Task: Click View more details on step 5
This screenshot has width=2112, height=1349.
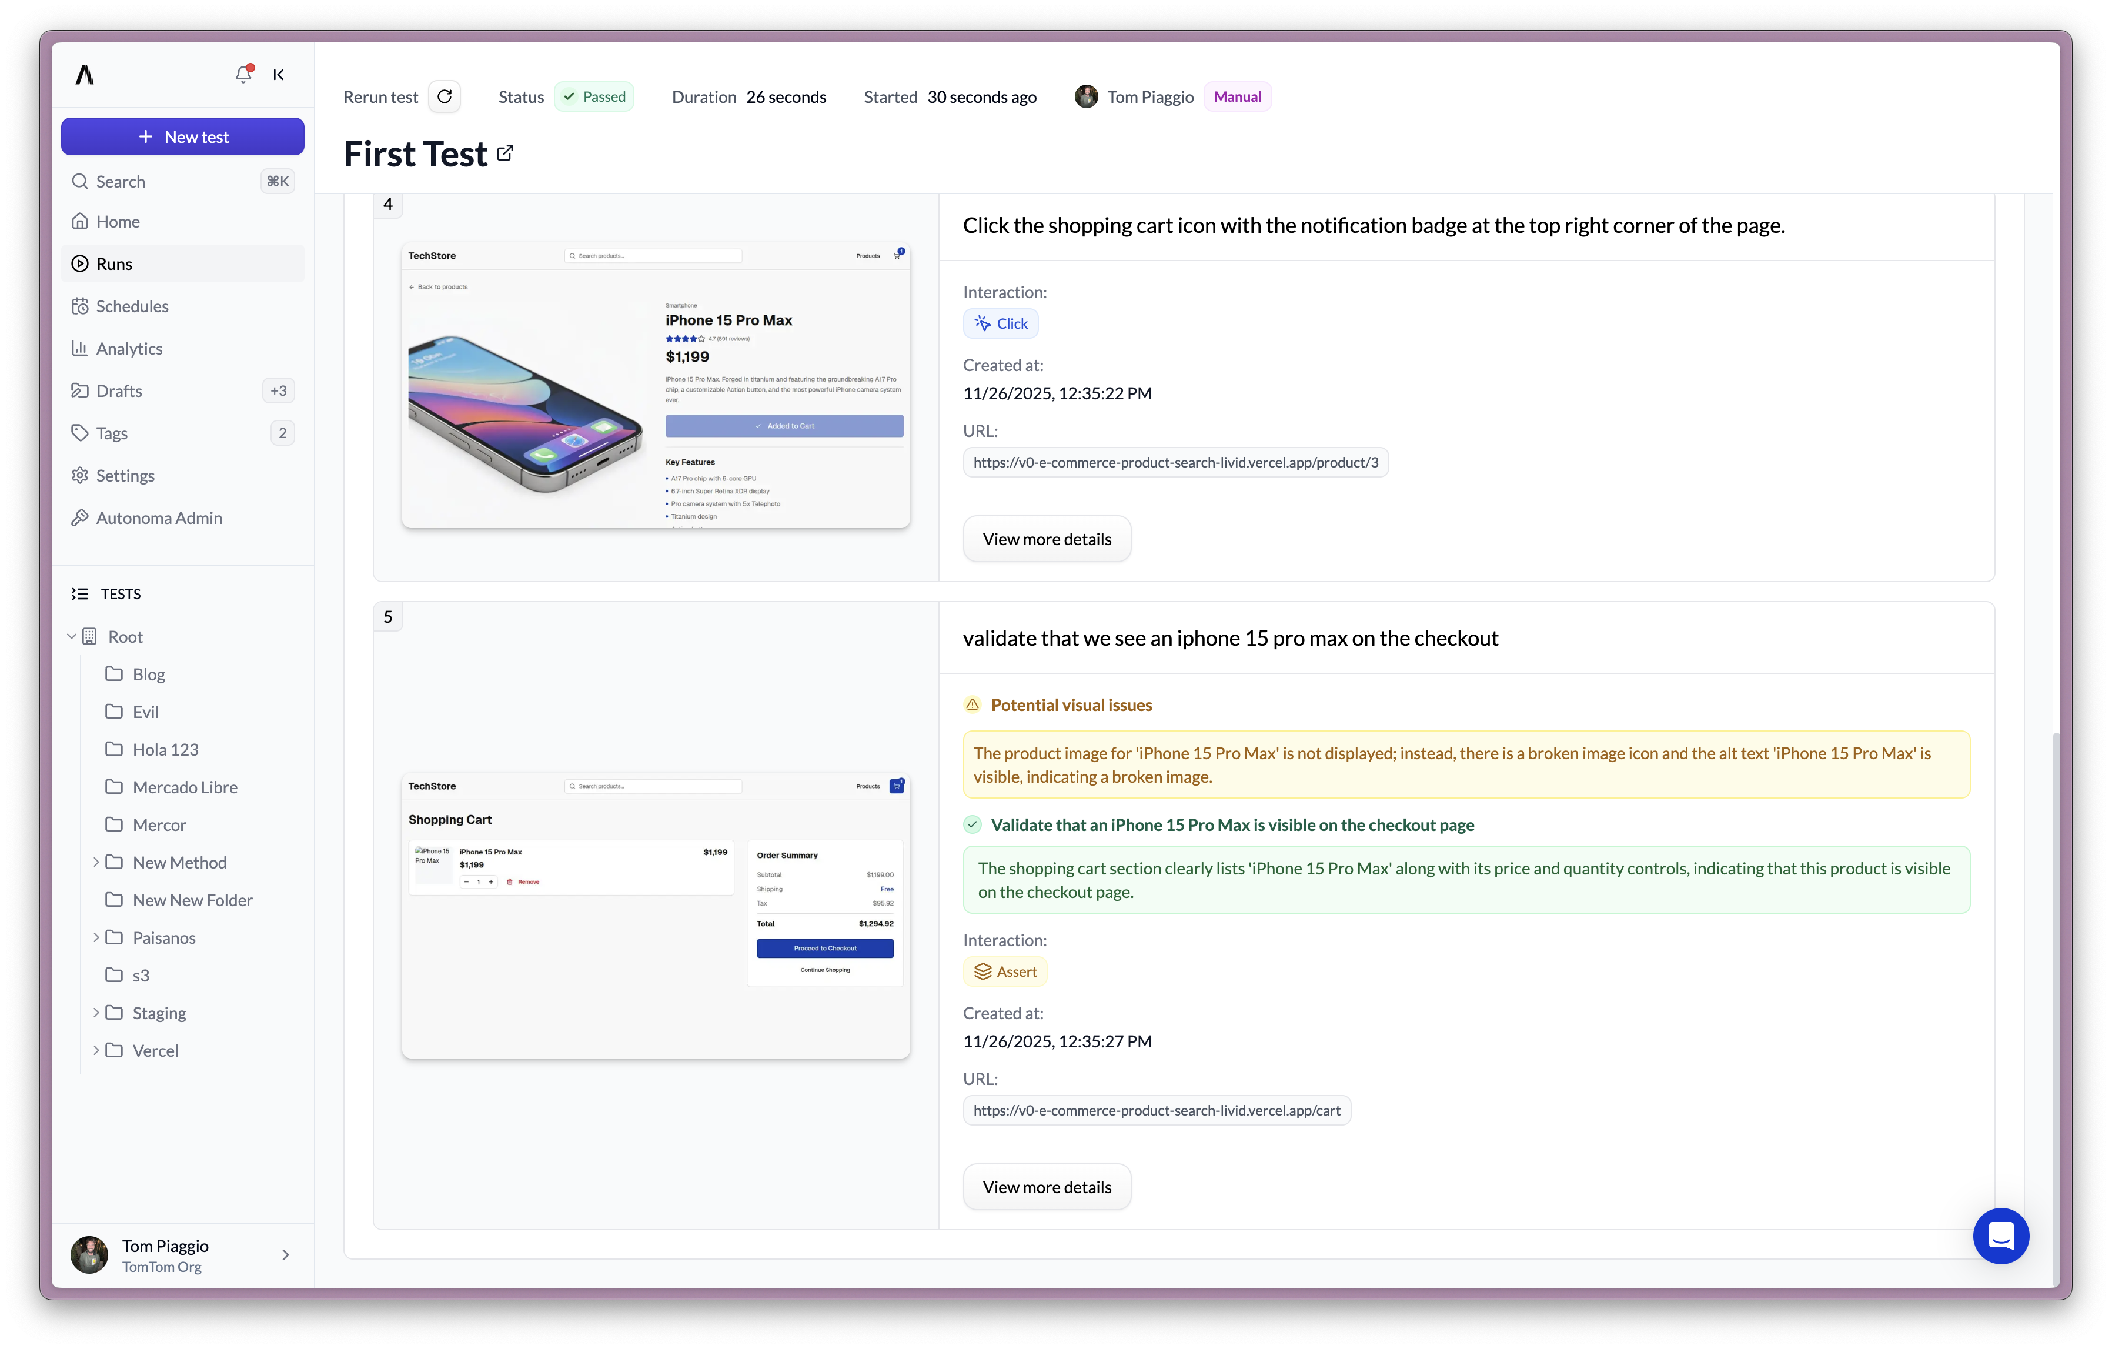Action: [x=1047, y=1187]
